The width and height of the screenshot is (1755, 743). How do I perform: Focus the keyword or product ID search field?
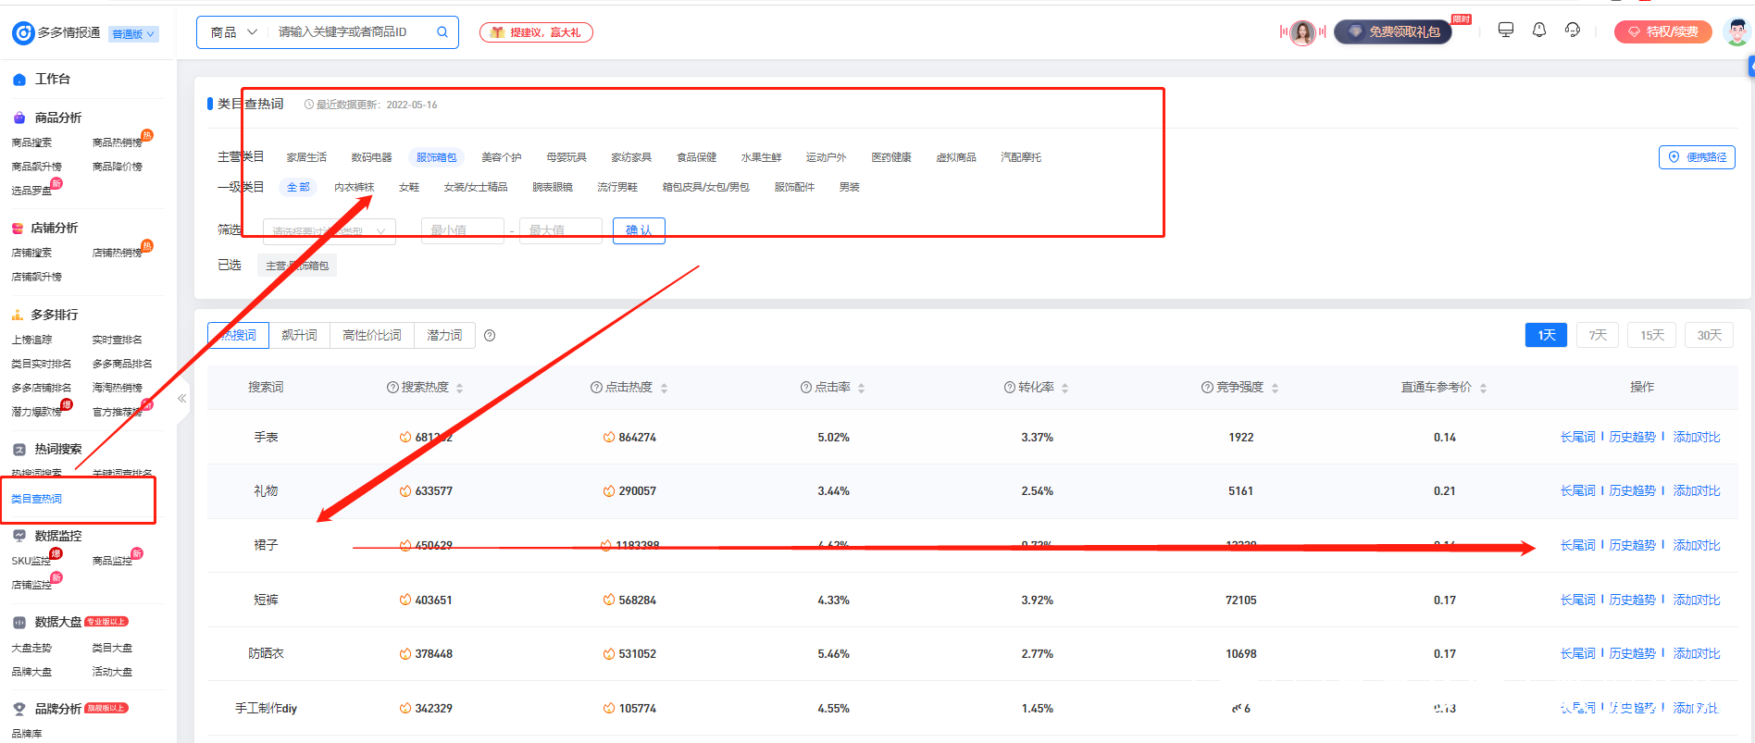tap(351, 32)
